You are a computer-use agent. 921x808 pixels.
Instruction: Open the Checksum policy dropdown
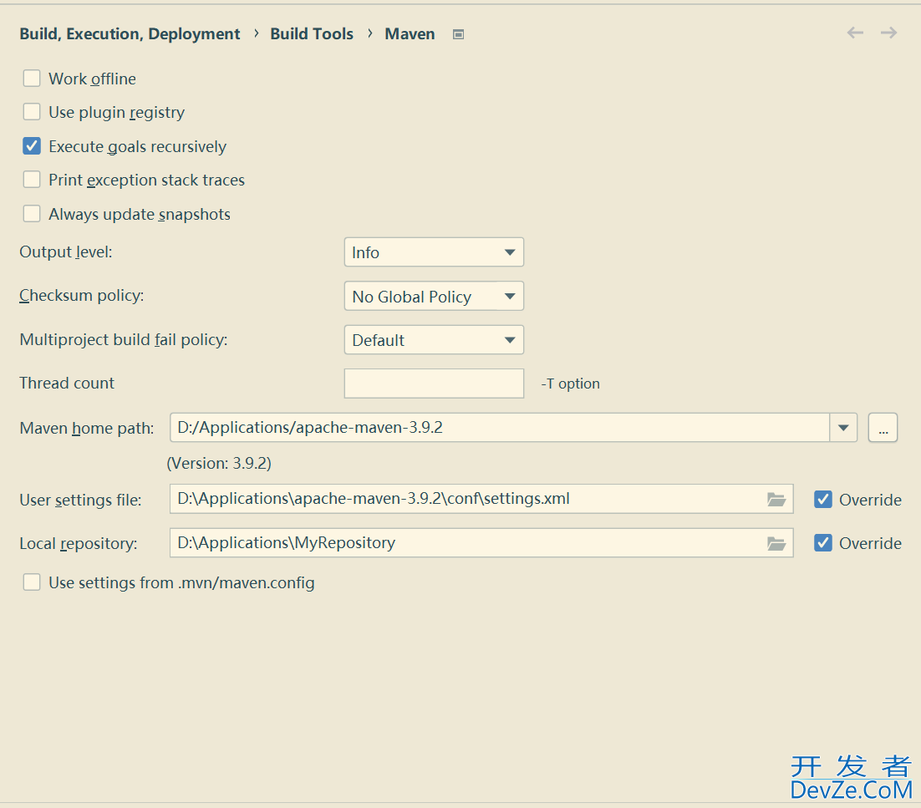coord(434,296)
